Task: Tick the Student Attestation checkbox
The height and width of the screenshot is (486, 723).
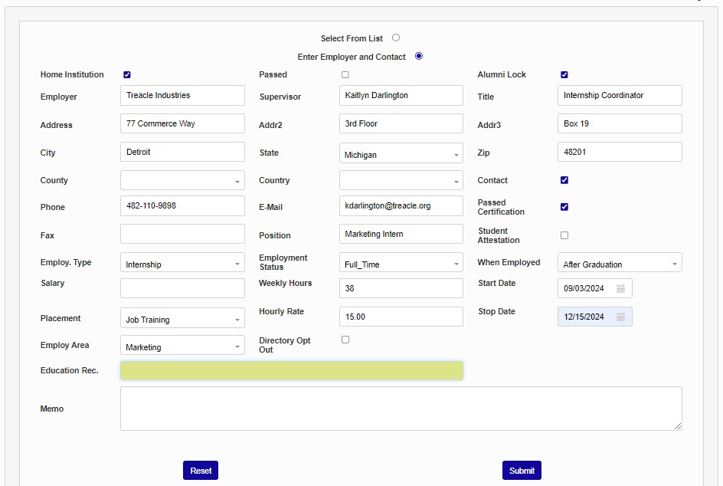Action: click(x=564, y=235)
